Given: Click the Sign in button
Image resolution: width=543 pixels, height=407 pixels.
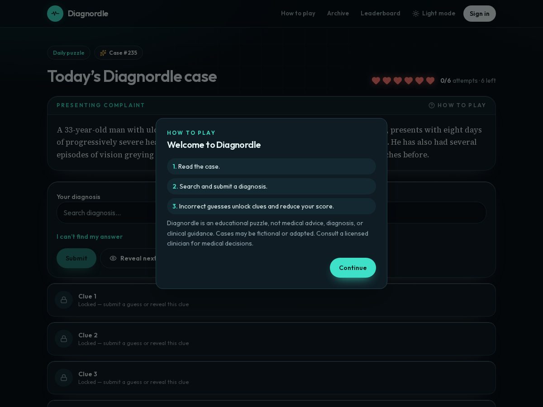Looking at the screenshot, I should [480, 14].
